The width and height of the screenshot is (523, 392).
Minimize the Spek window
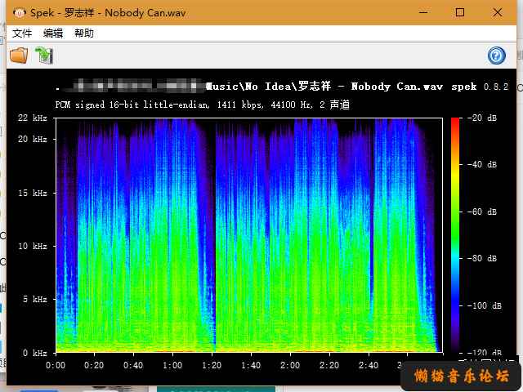tap(423, 13)
